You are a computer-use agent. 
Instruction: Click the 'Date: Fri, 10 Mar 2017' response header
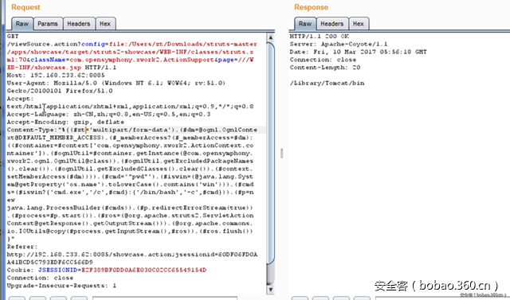pyautogui.click(x=358, y=52)
